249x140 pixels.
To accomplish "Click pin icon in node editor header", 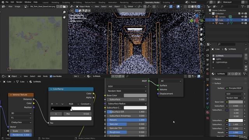I will point(127,76).
